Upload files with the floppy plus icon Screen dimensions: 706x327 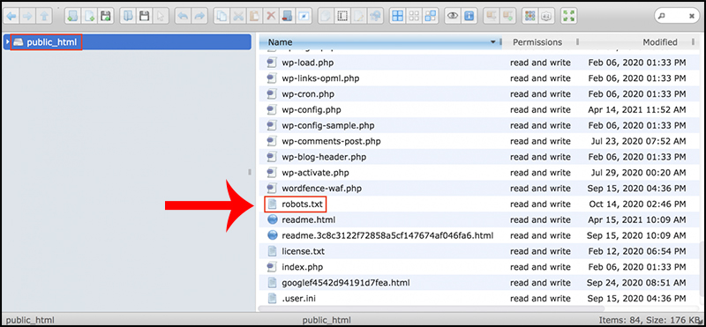point(105,17)
